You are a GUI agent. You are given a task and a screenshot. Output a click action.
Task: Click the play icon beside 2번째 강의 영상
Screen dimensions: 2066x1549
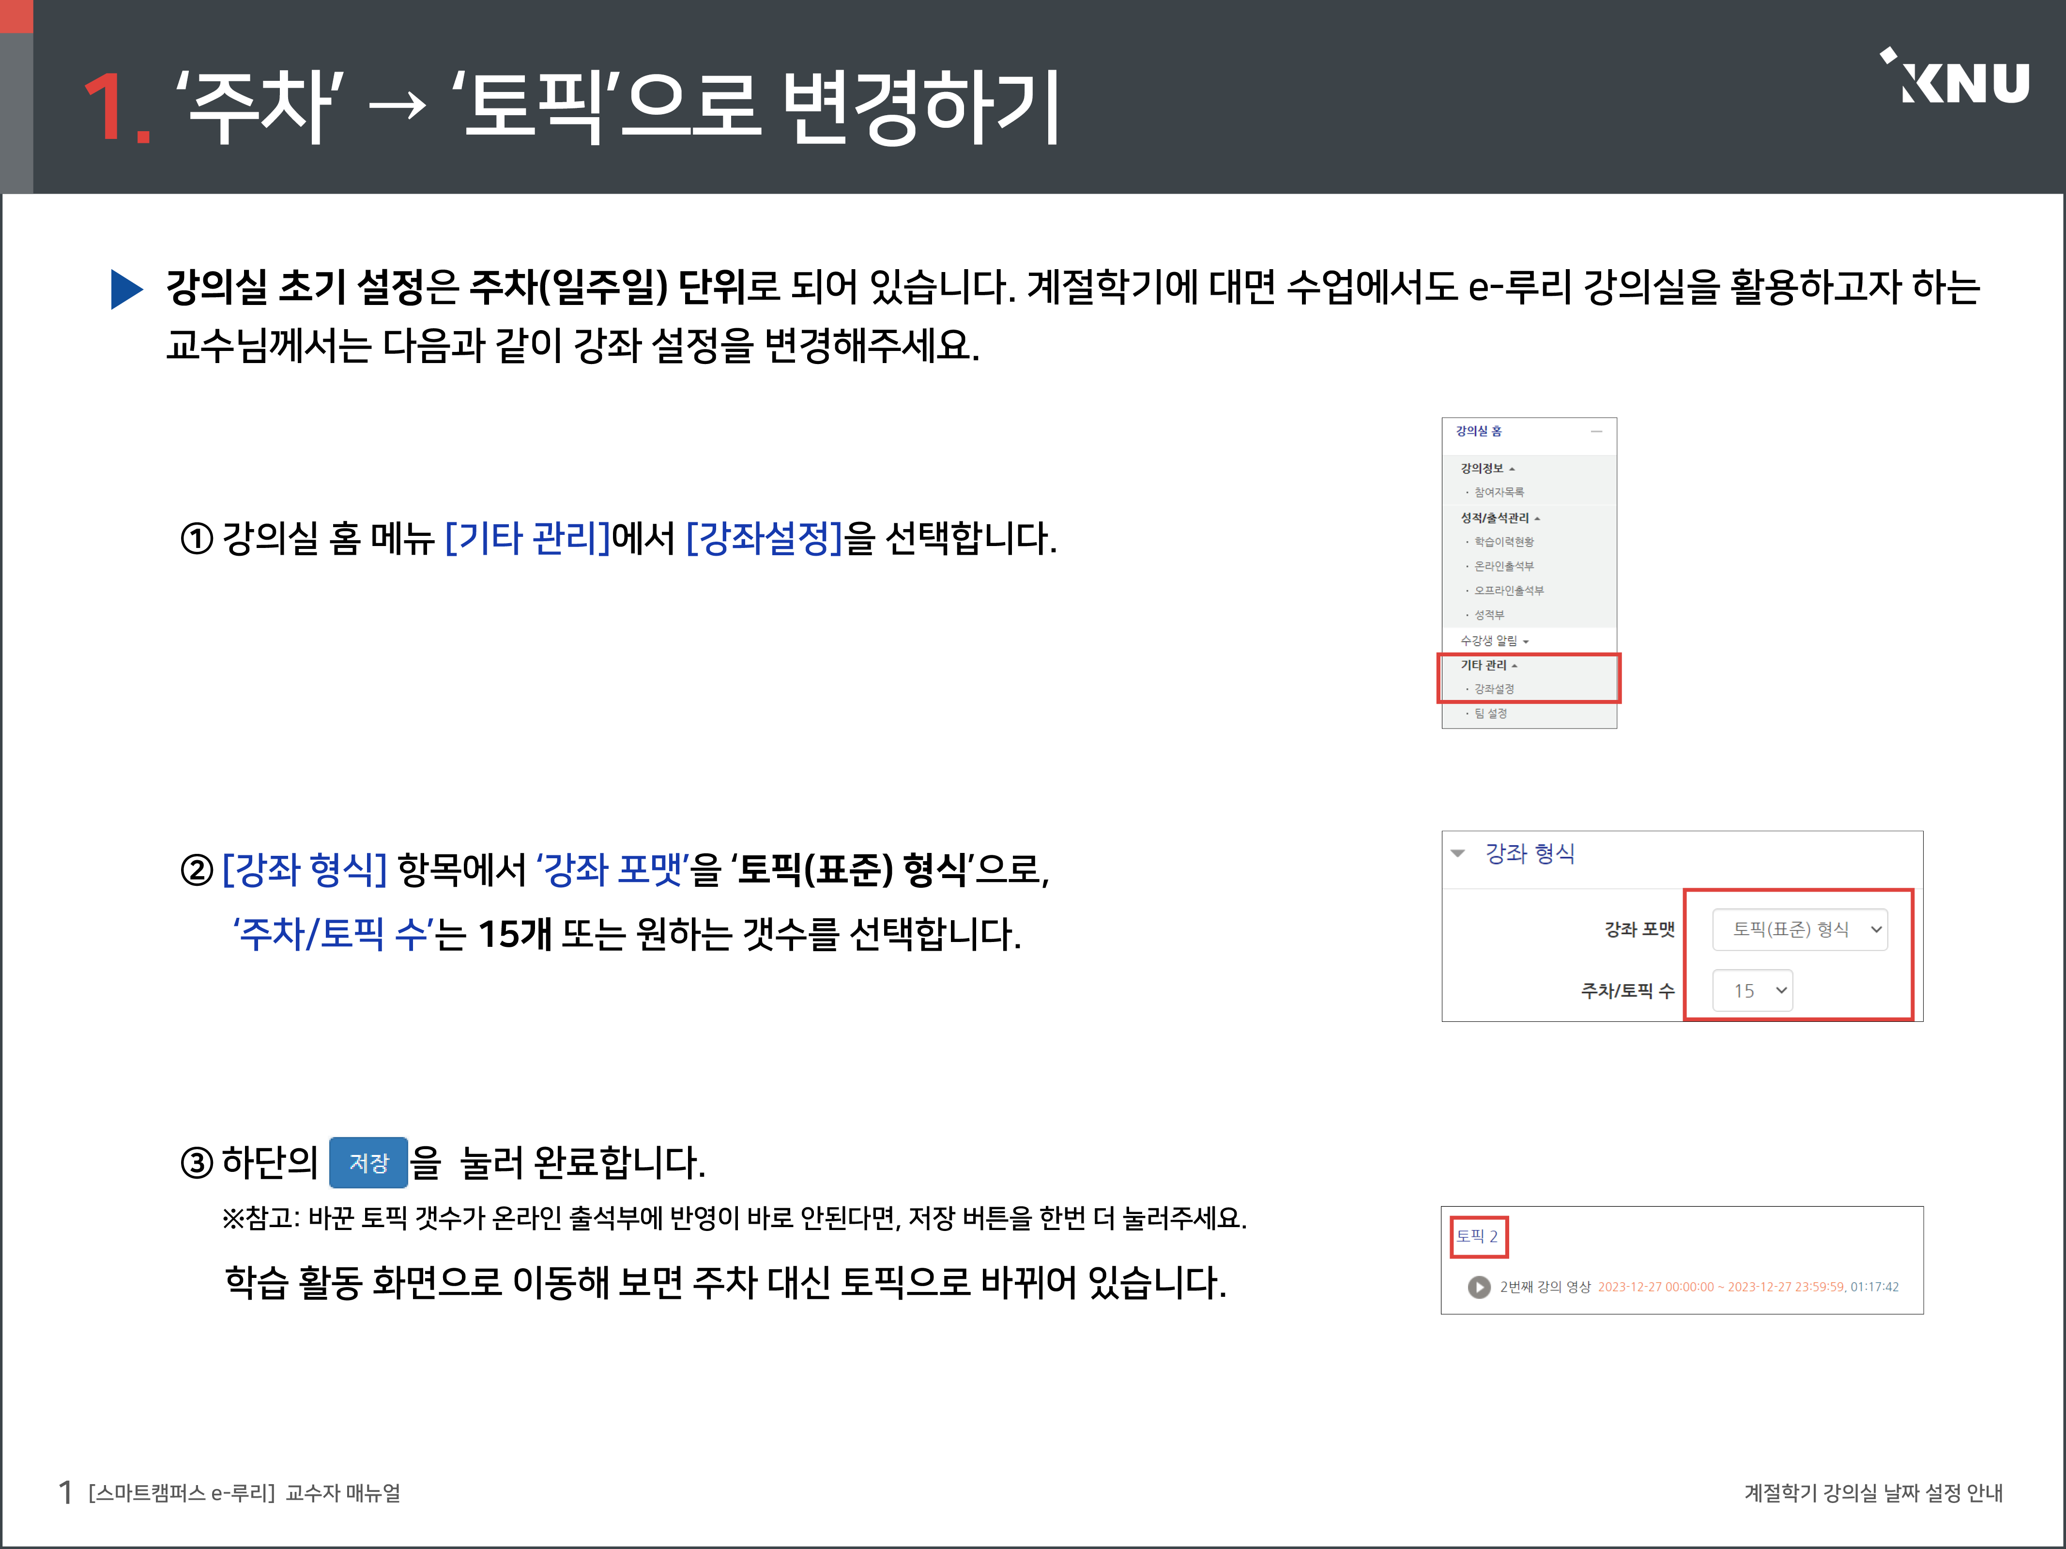[x=1479, y=1288]
